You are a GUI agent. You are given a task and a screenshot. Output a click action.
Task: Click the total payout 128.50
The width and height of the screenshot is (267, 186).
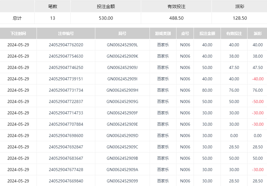pos(240,18)
